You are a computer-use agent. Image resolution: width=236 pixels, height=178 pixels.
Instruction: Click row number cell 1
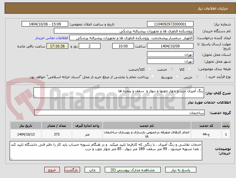tap(226, 134)
